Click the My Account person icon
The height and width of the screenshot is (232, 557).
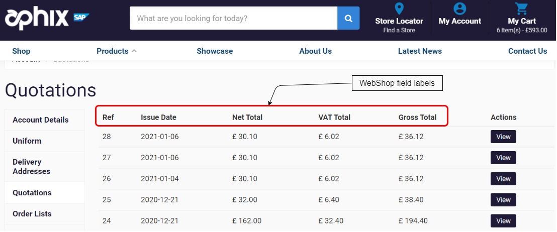click(x=459, y=9)
